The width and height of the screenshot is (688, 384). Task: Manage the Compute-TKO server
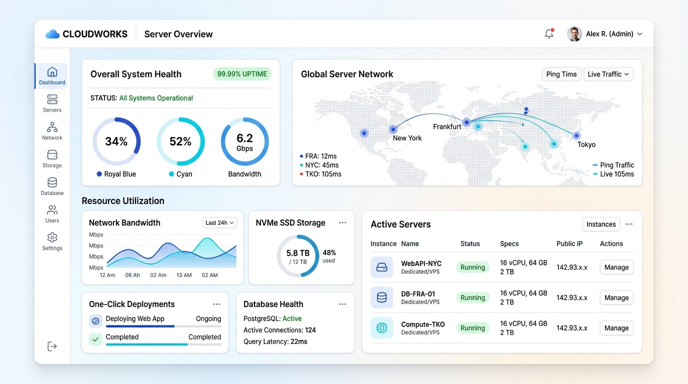click(616, 328)
